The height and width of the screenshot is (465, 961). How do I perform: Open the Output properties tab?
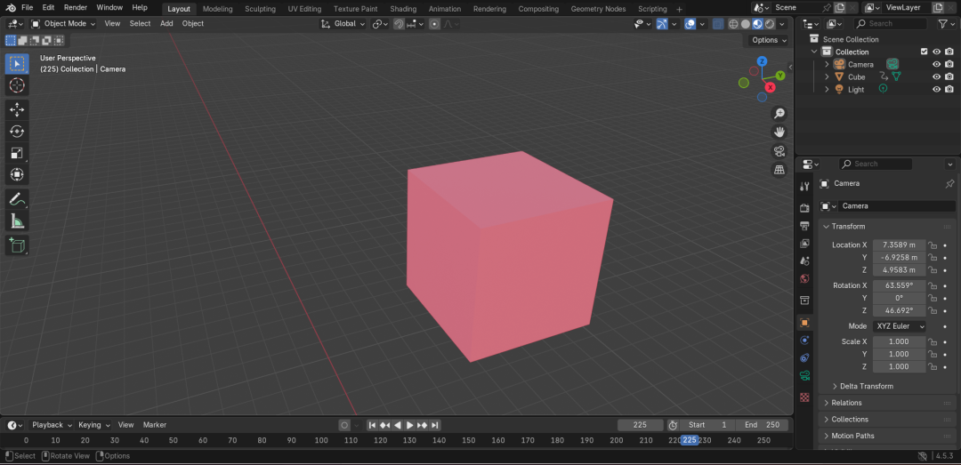[x=804, y=226]
